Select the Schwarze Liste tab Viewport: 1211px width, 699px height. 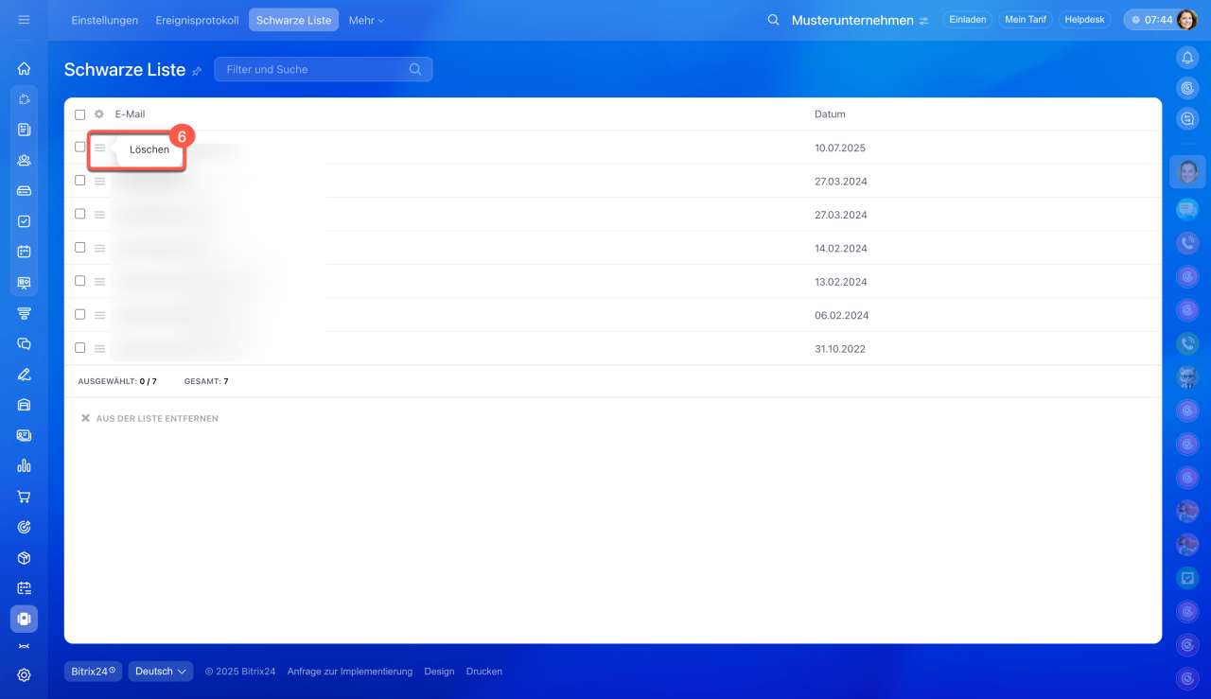293,20
